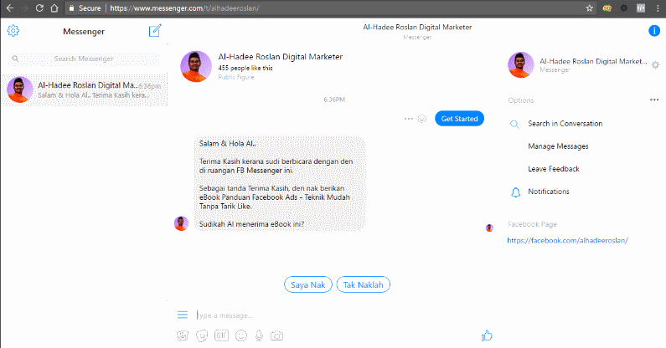Click the Get Started bubble
This screenshot has width=666, height=348.
tap(459, 119)
